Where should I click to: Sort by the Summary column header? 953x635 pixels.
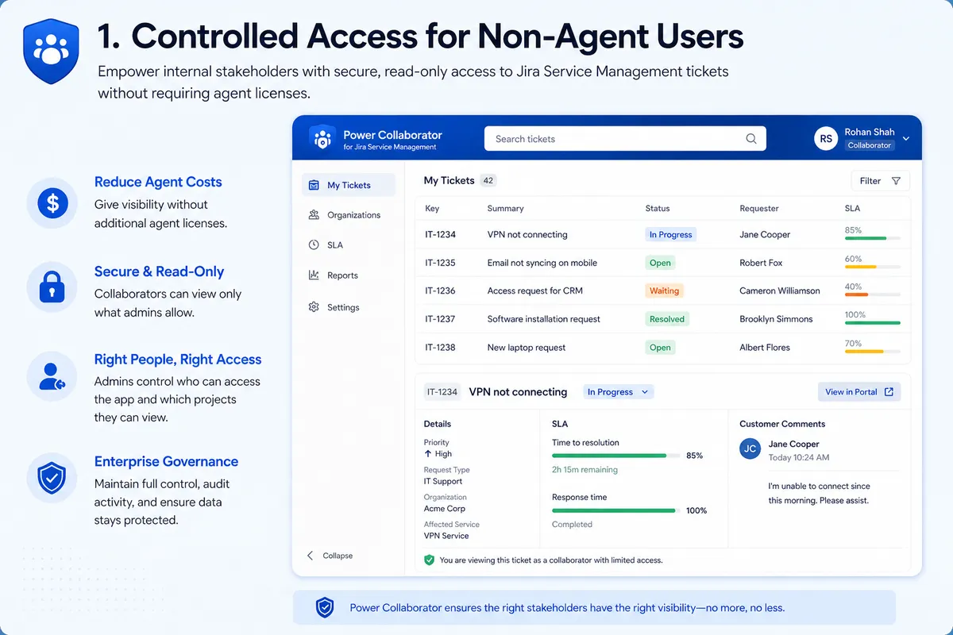point(505,209)
